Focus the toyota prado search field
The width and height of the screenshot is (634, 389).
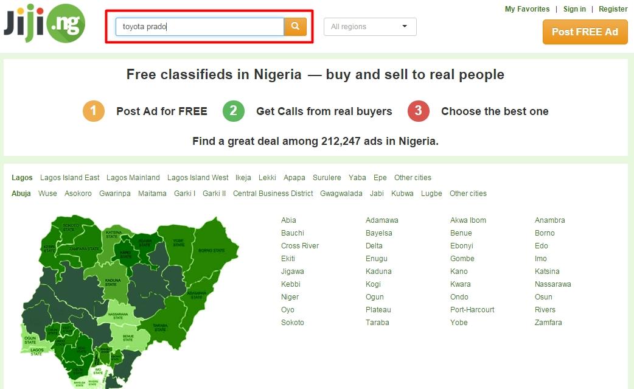pos(200,27)
